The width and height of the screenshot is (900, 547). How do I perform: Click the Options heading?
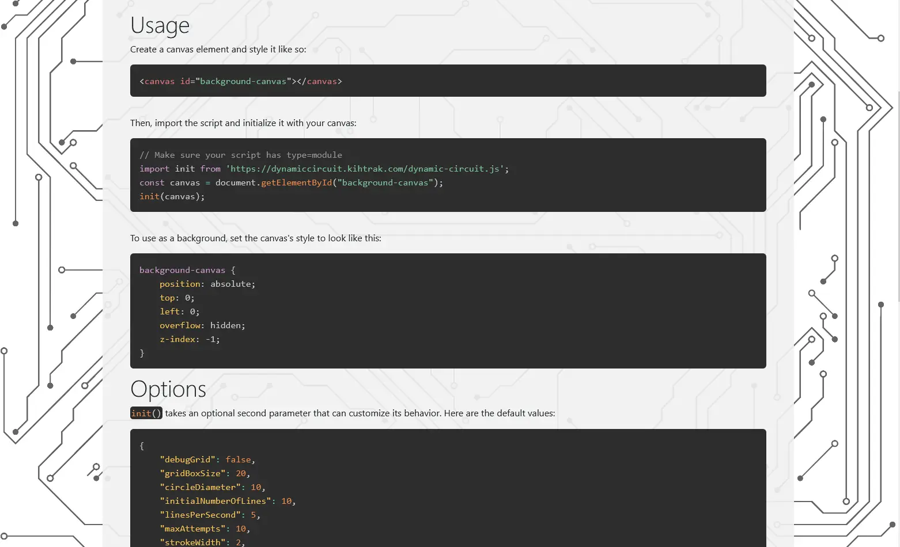tap(168, 389)
